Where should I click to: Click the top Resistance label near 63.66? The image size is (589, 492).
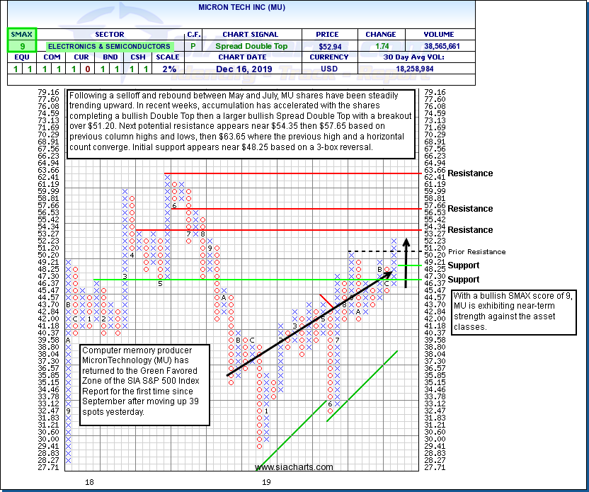pos(470,173)
